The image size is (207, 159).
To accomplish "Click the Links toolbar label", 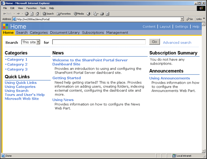I will [x=199, y=19].
